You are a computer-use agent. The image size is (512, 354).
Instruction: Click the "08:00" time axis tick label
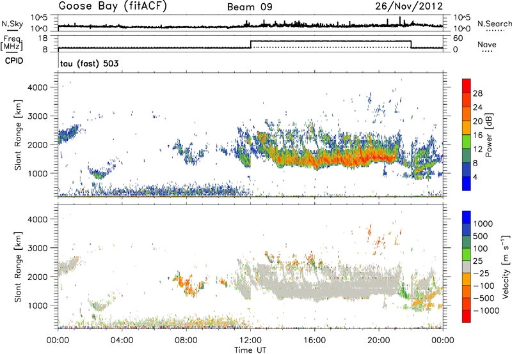186,341
